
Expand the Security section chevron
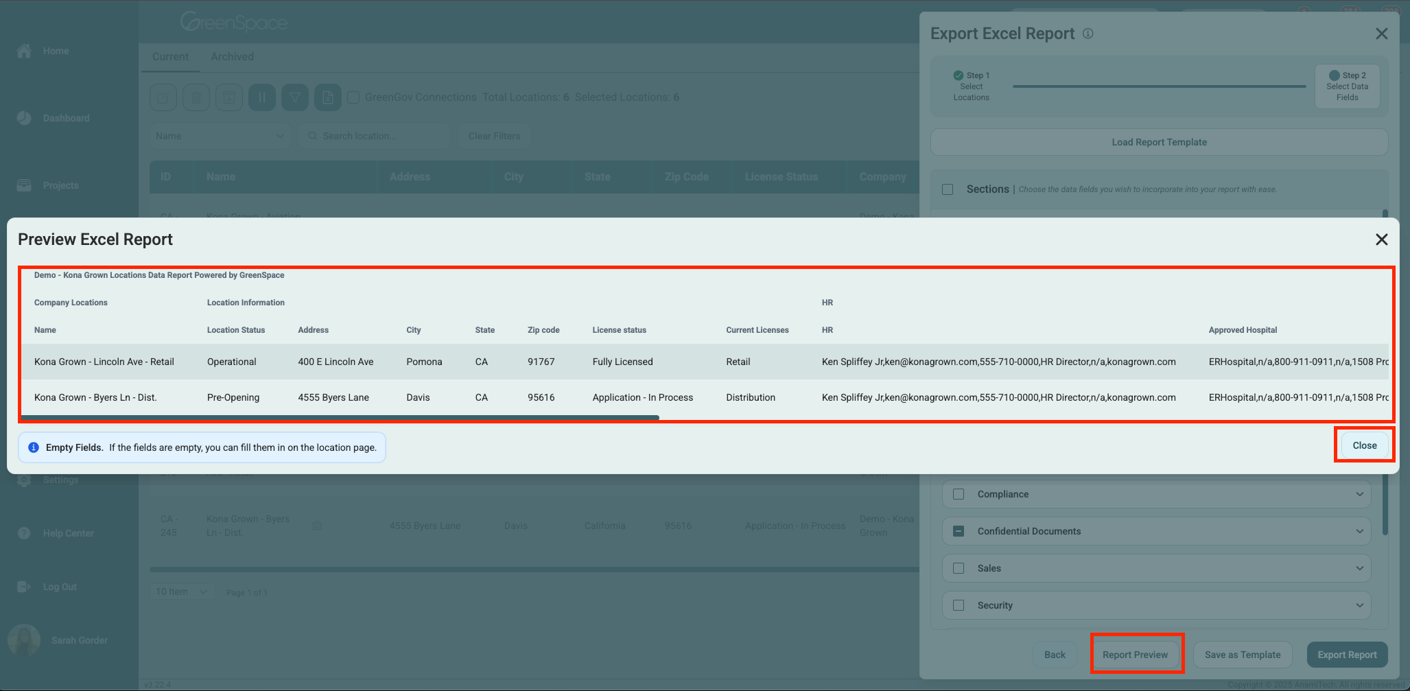pos(1359,605)
